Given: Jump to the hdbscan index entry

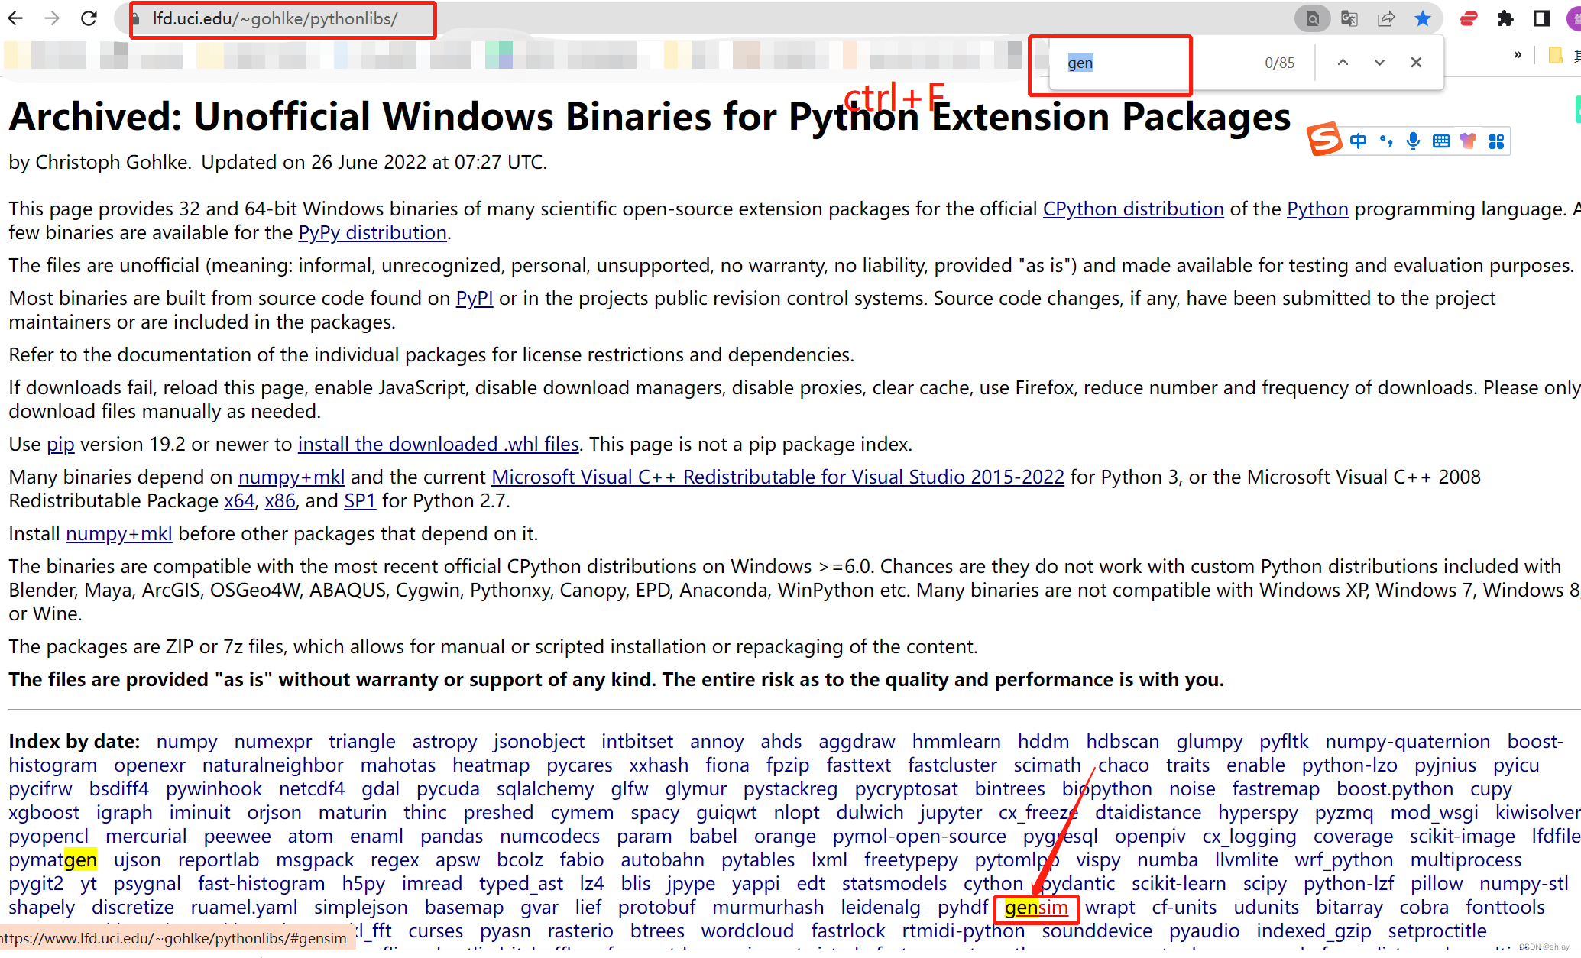Looking at the screenshot, I should point(1123,741).
